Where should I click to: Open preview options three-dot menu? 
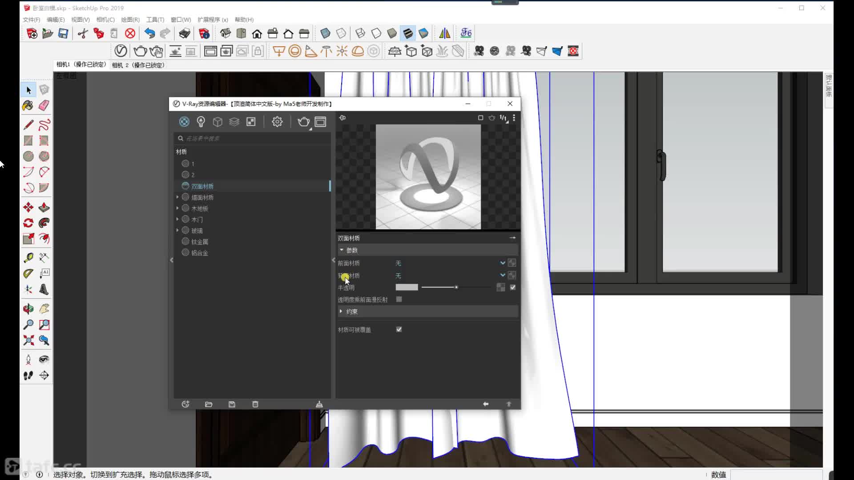coord(514,118)
